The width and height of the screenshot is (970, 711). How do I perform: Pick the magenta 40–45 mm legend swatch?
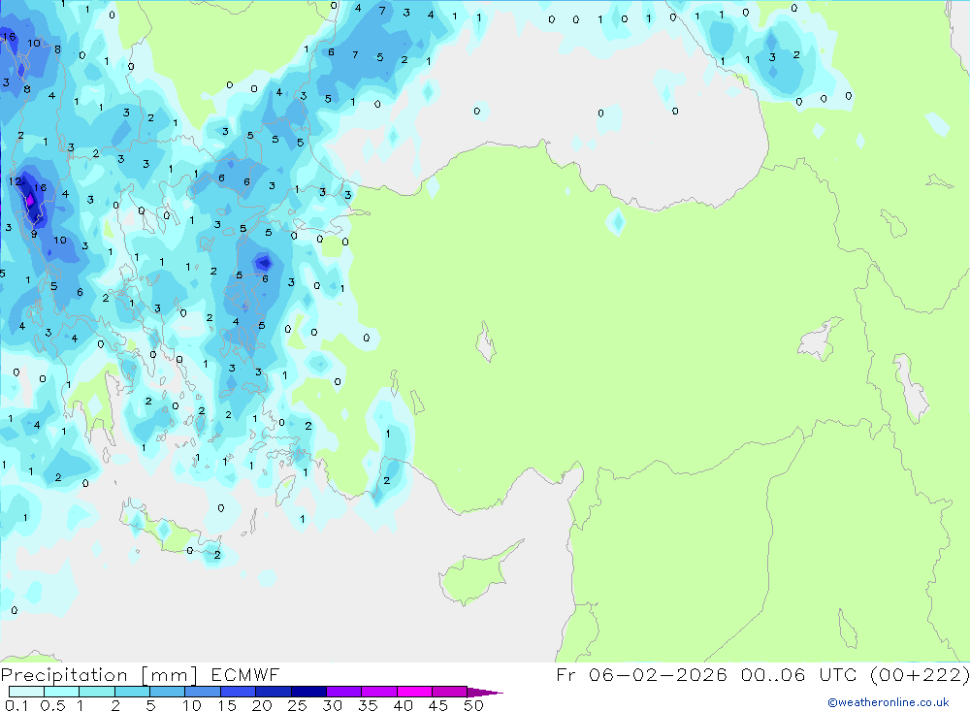(x=414, y=692)
